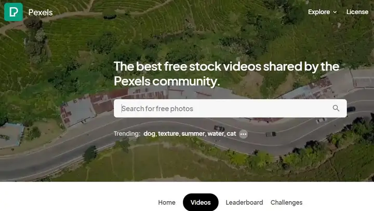Open the Explore dropdown menu

pos(322,12)
